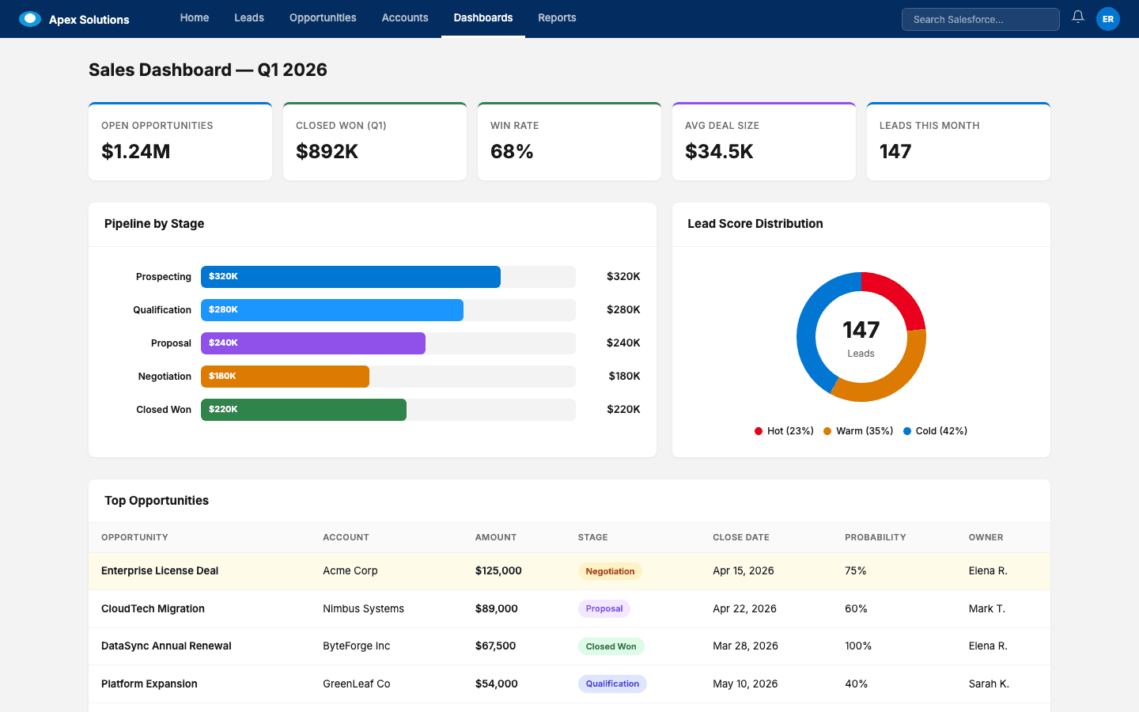This screenshot has height=712, width=1139.
Task: Sort by the Amount column header
Action: pyautogui.click(x=496, y=537)
